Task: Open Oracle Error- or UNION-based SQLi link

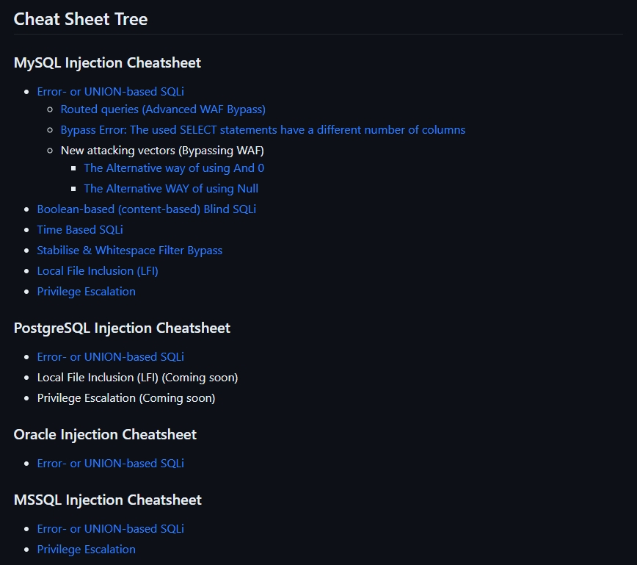Action: [110, 463]
